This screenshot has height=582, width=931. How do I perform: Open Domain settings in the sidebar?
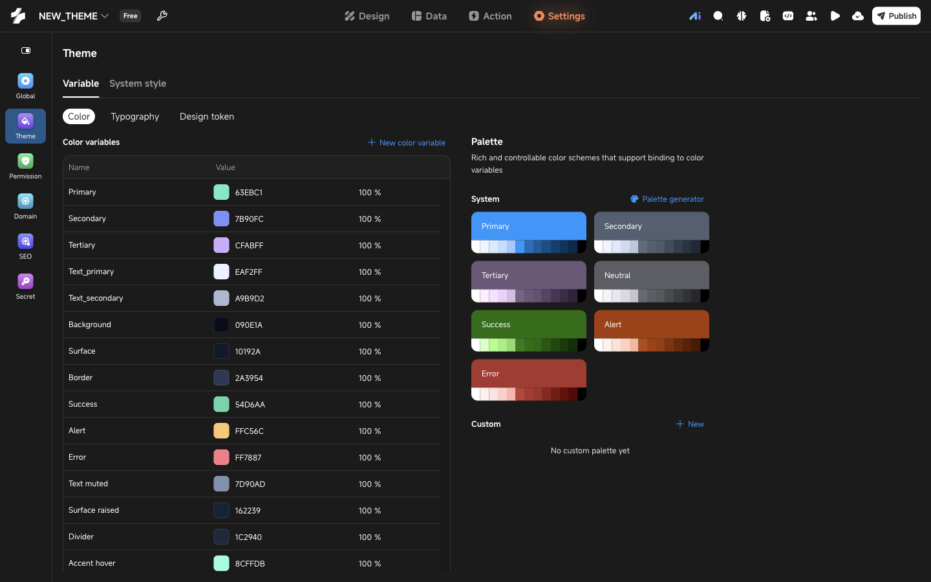[x=25, y=206]
